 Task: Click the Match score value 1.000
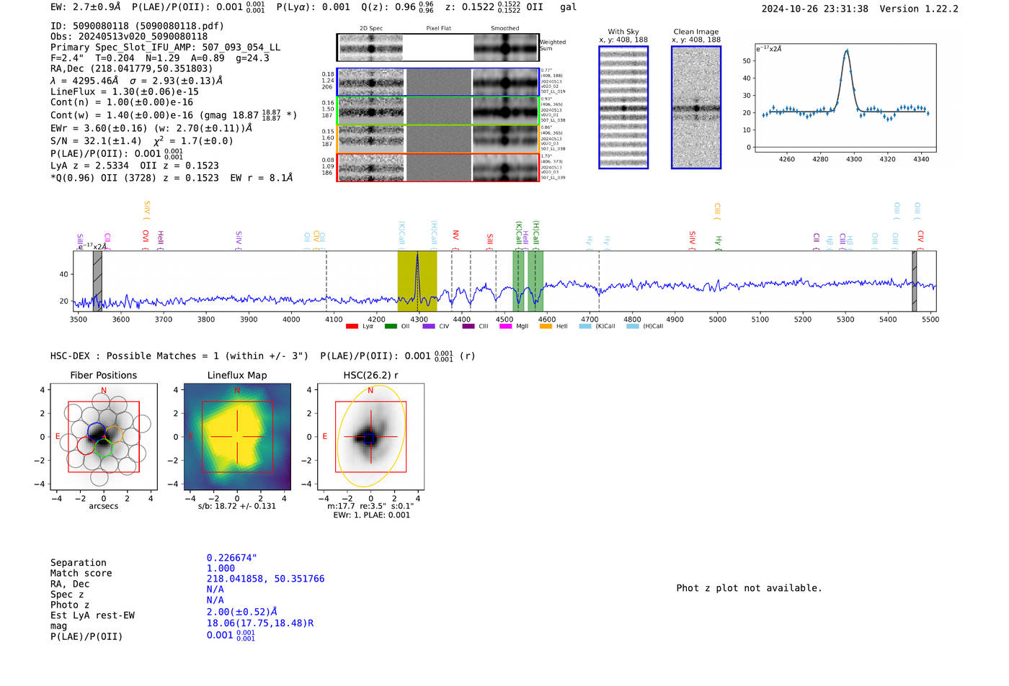221,568
